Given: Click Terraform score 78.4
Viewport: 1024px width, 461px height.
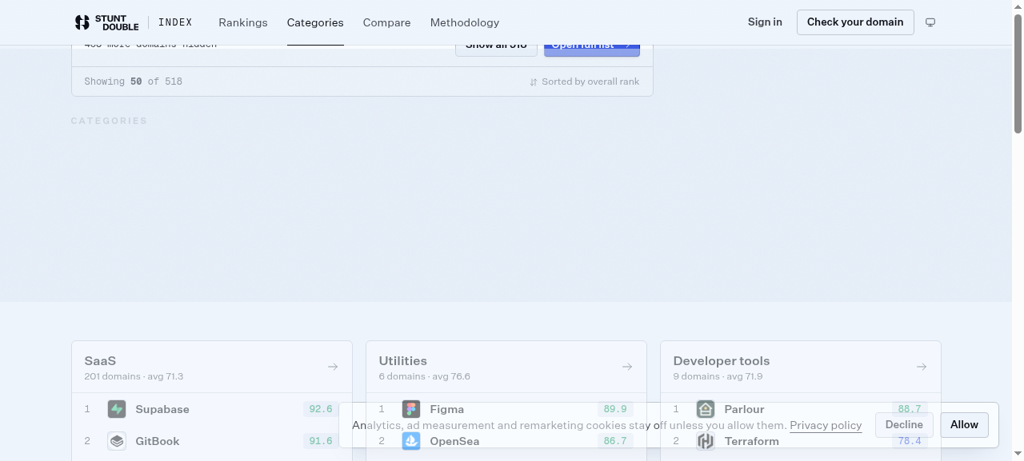Looking at the screenshot, I should [x=910, y=441].
